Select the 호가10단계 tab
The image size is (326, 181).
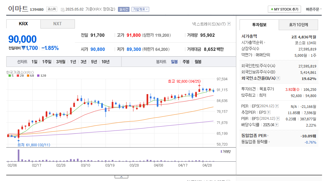tap(298, 25)
